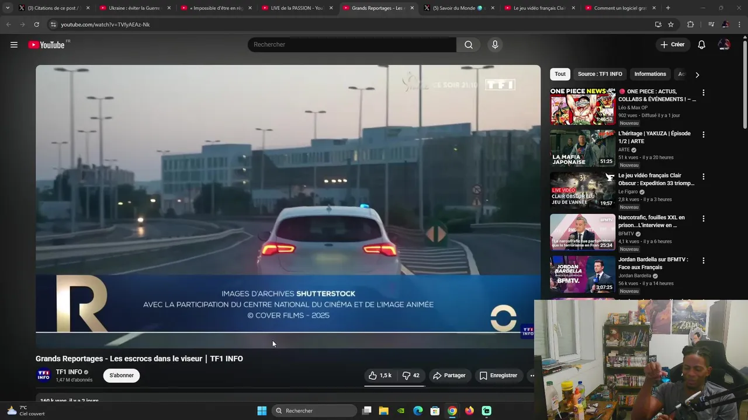Open Windows Start menu

pyautogui.click(x=262, y=411)
